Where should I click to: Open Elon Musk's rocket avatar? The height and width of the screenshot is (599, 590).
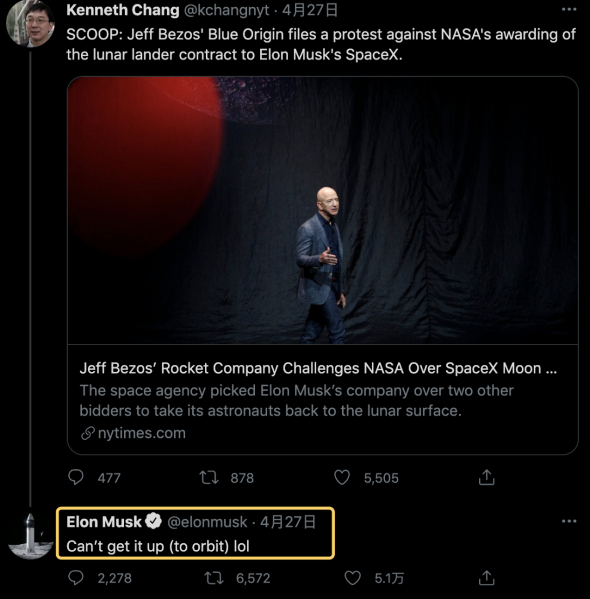30,536
